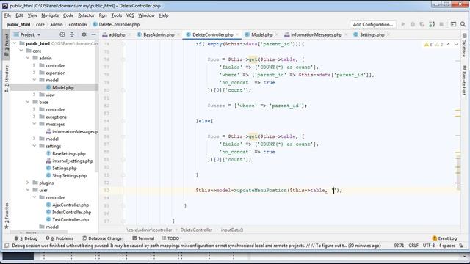Toggle the Remote Host right side panel
Screen dimensions: 470x264
464,80
